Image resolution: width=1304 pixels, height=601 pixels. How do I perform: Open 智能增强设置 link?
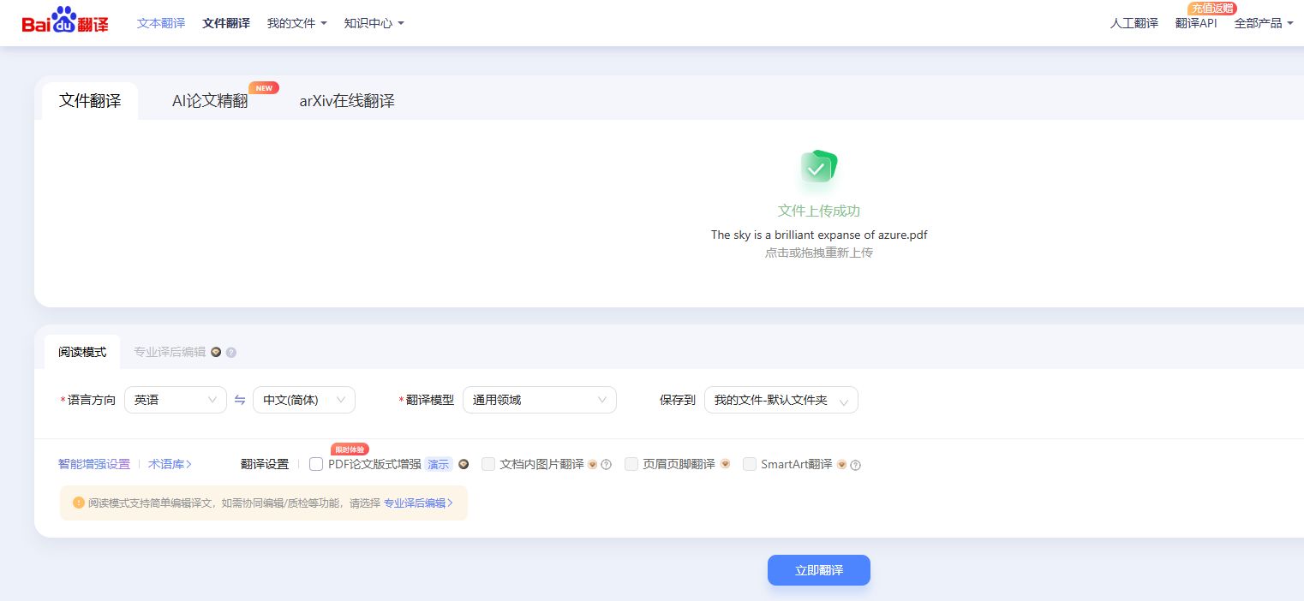94,464
